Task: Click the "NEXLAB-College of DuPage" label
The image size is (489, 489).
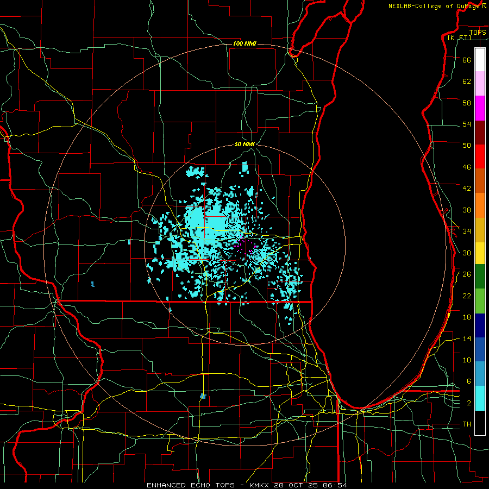Action: pyautogui.click(x=435, y=6)
